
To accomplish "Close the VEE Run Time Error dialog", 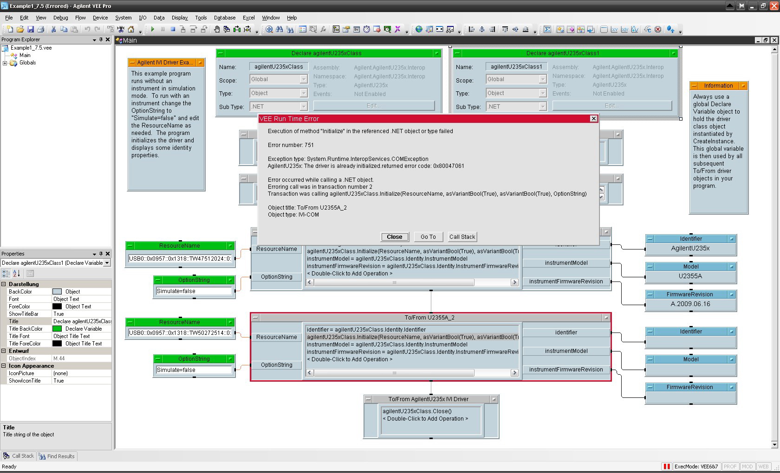I will pyautogui.click(x=394, y=237).
